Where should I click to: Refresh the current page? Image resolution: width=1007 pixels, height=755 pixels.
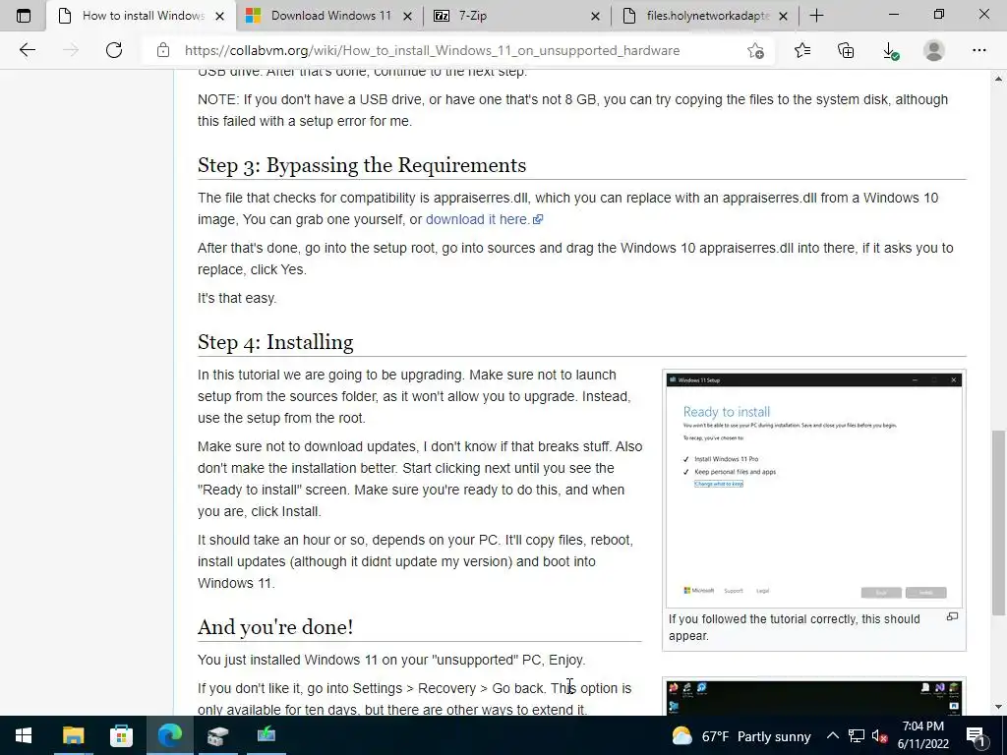point(114,50)
